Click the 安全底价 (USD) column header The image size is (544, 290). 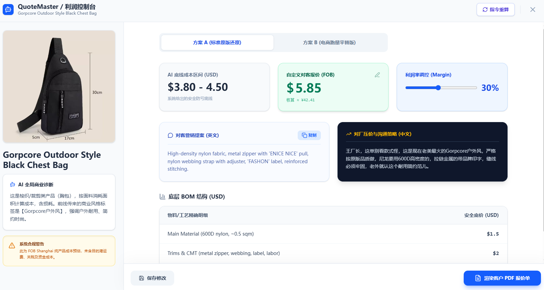[481, 215]
